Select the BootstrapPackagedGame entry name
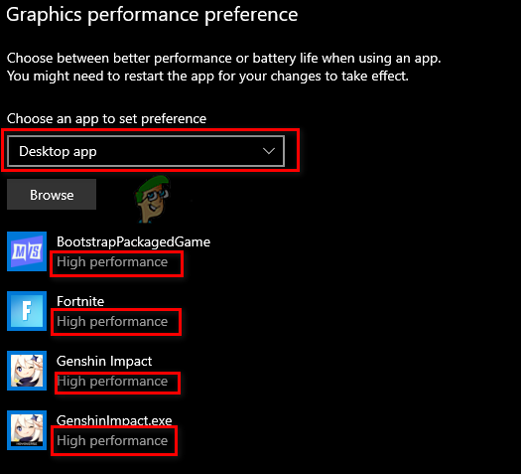521x474 pixels. (133, 241)
